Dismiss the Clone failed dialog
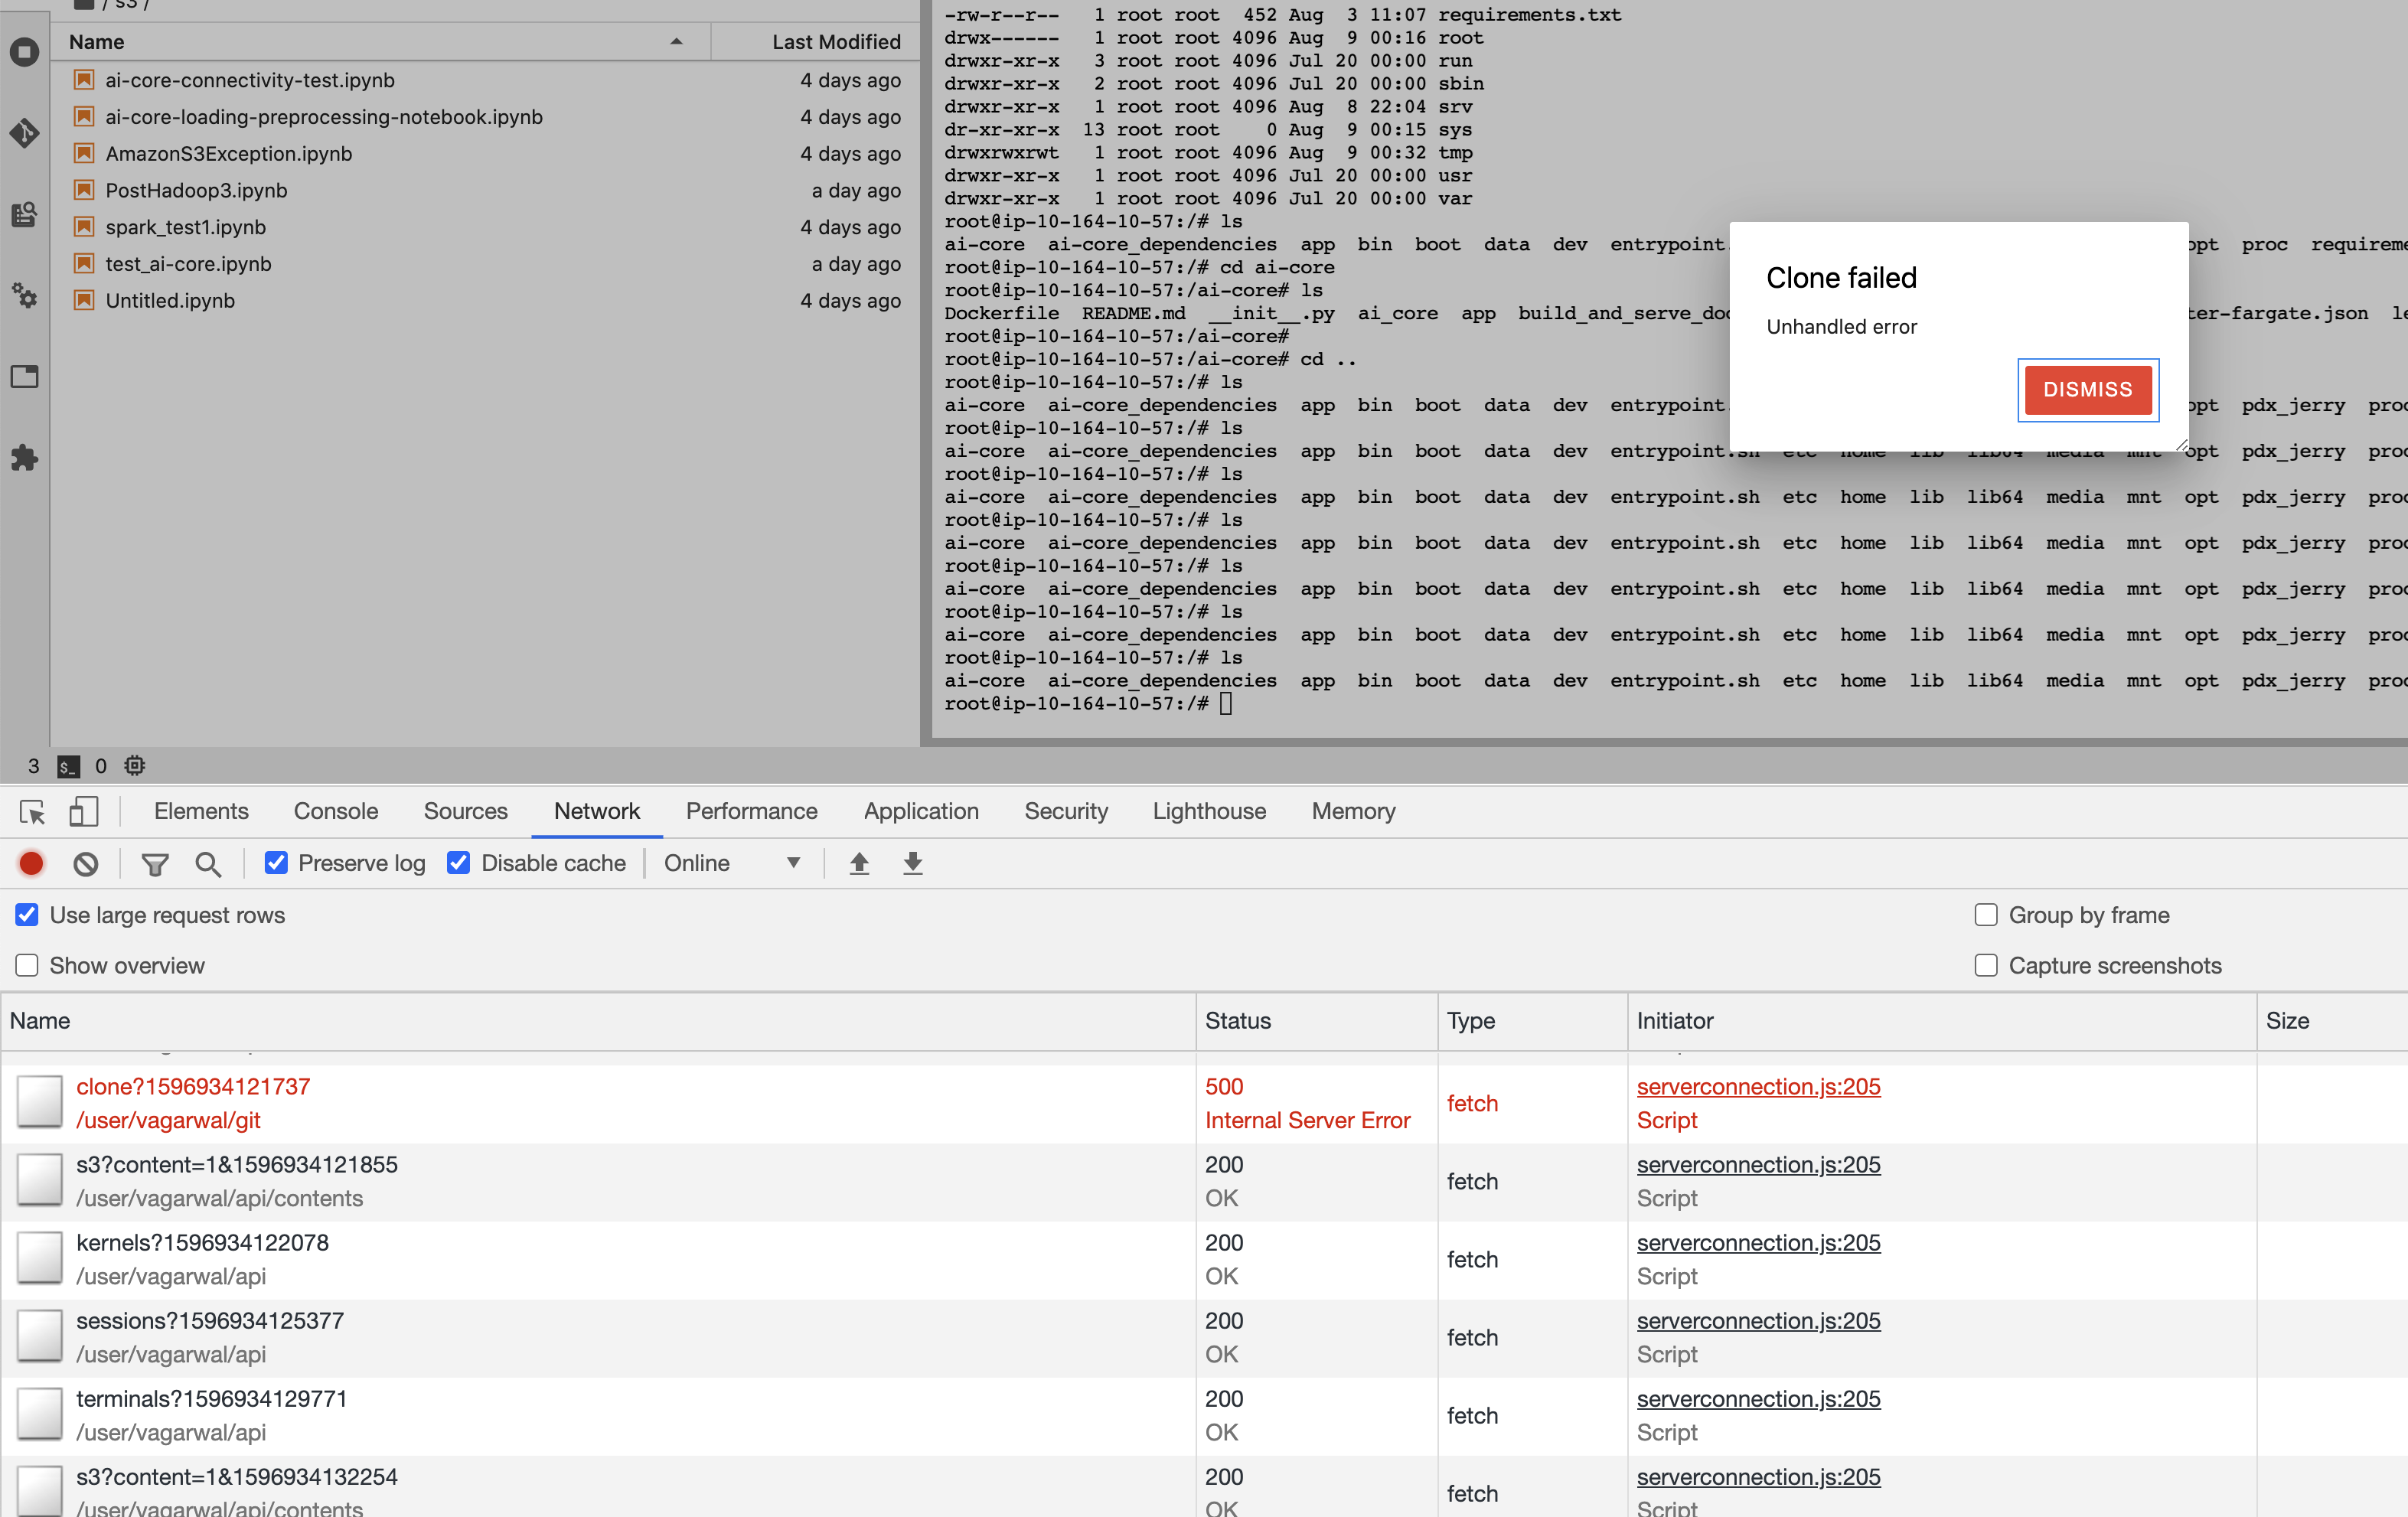2408x1517 pixels. pyautogui.click(x=2087, y=389)
